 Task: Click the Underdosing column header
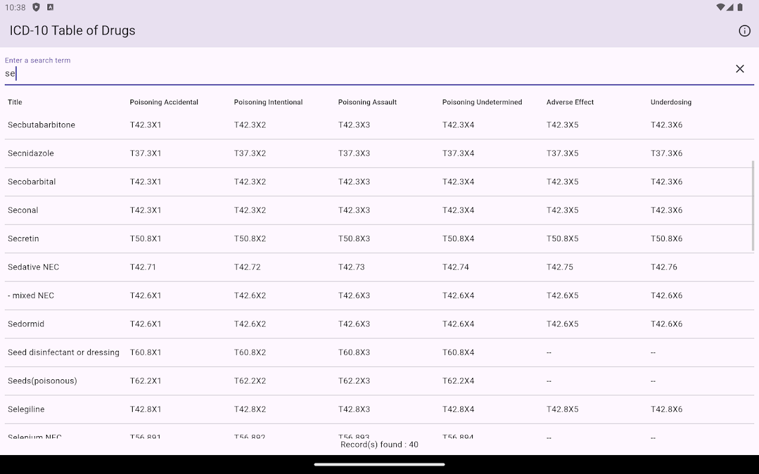pos(671,102)
